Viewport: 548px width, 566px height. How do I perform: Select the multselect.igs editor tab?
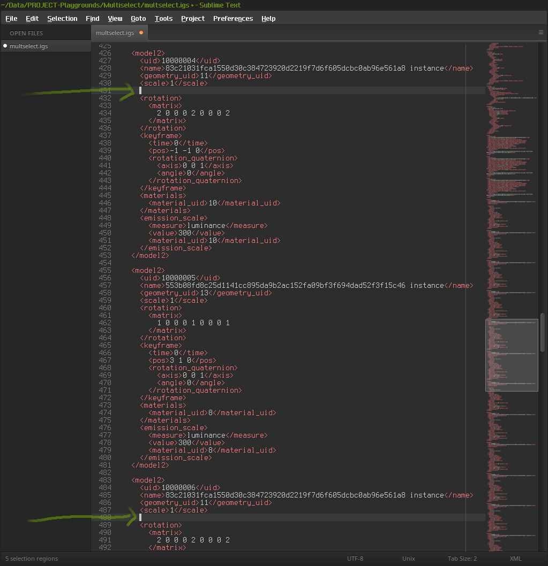(115, 33)
